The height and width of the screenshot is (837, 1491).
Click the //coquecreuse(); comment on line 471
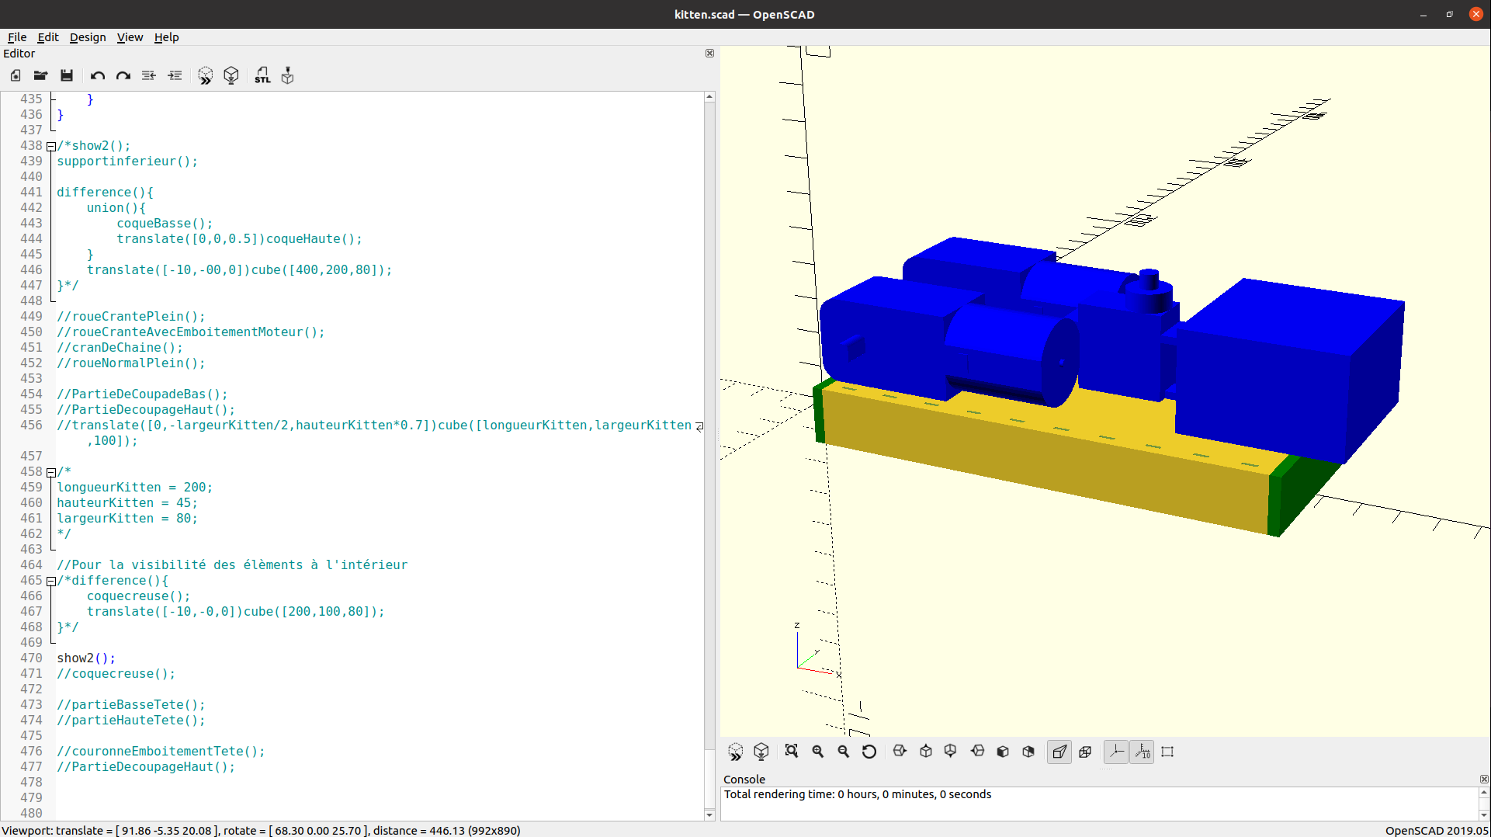pos(116,674)
